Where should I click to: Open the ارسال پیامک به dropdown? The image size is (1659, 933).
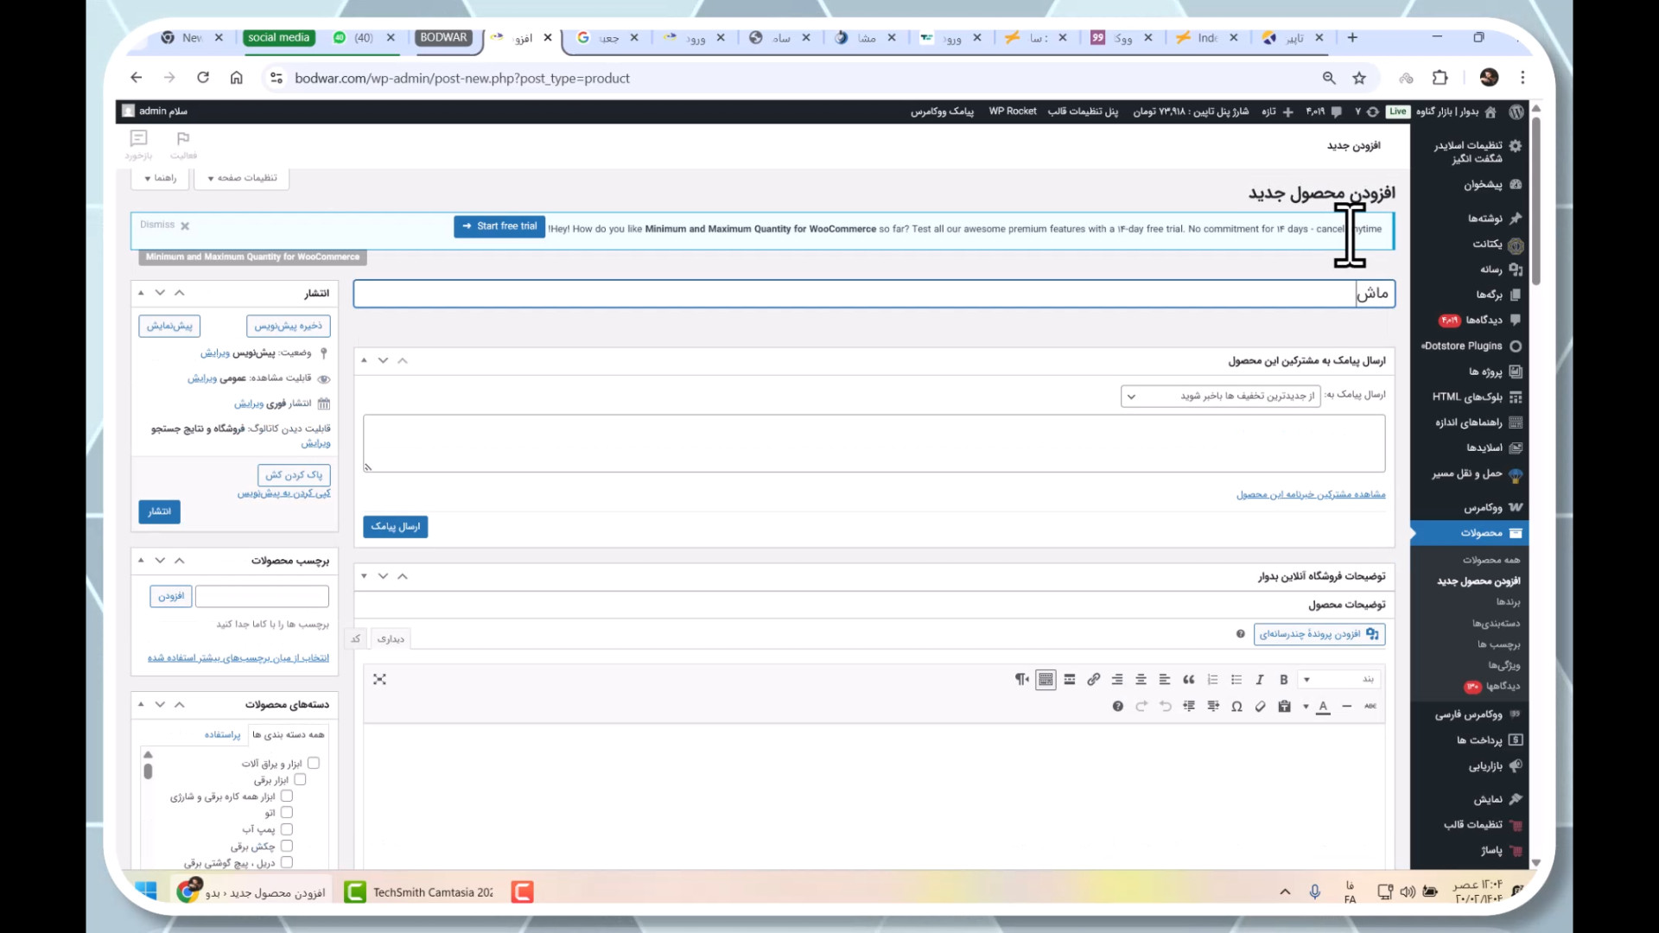[1220, 396]
